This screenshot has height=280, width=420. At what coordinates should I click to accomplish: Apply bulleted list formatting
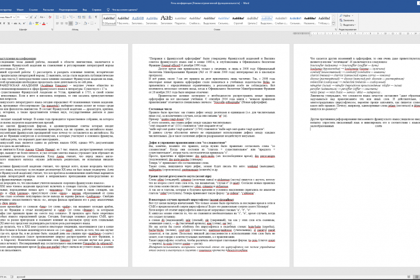point(57,17)
